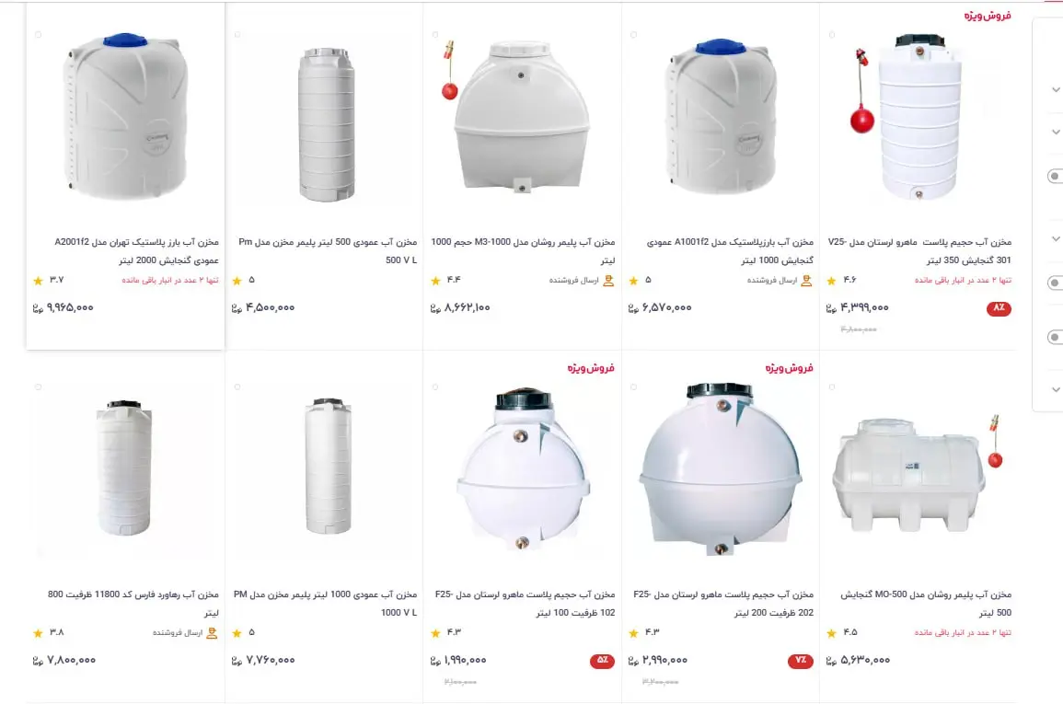The image size is (1063, 704).
Task: Open the blue-capped A2001f2 tank product image
Action: coord(125,115)
